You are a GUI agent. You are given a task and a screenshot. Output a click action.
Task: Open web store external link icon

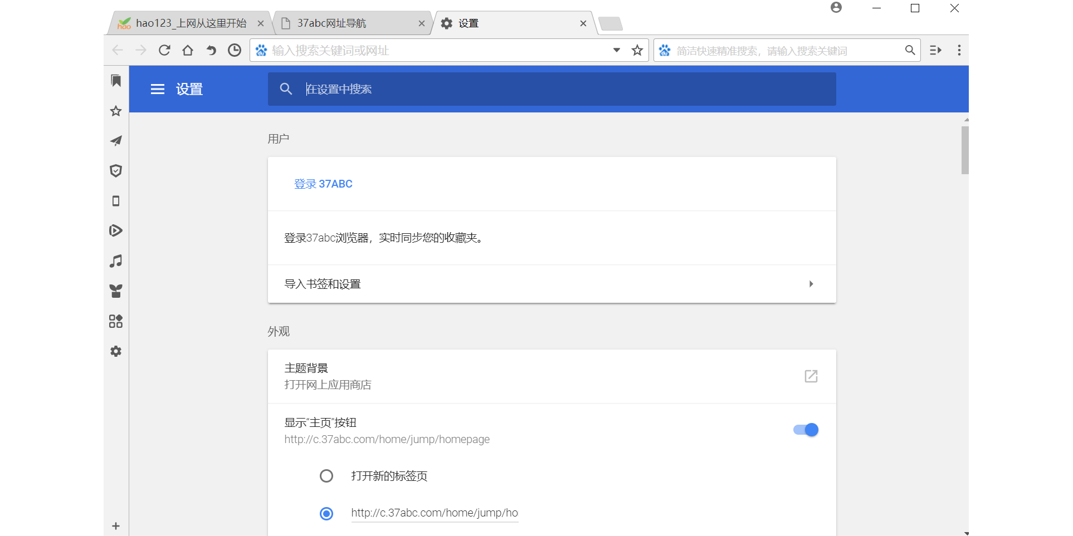811,376
